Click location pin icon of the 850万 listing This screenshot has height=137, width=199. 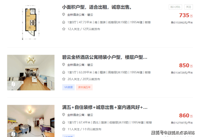pyautogui.click(x=63, y=65)
